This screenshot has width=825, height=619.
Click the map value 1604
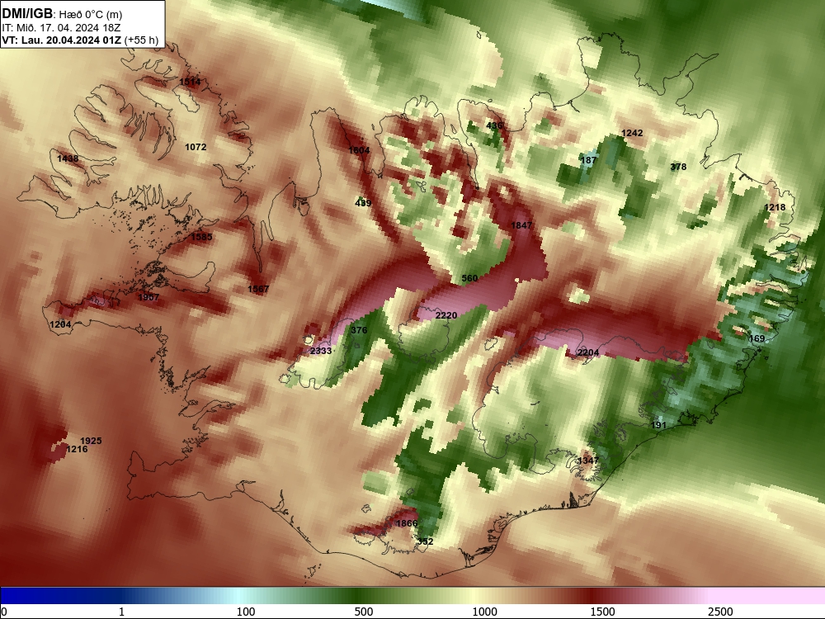tap(359, 150)
